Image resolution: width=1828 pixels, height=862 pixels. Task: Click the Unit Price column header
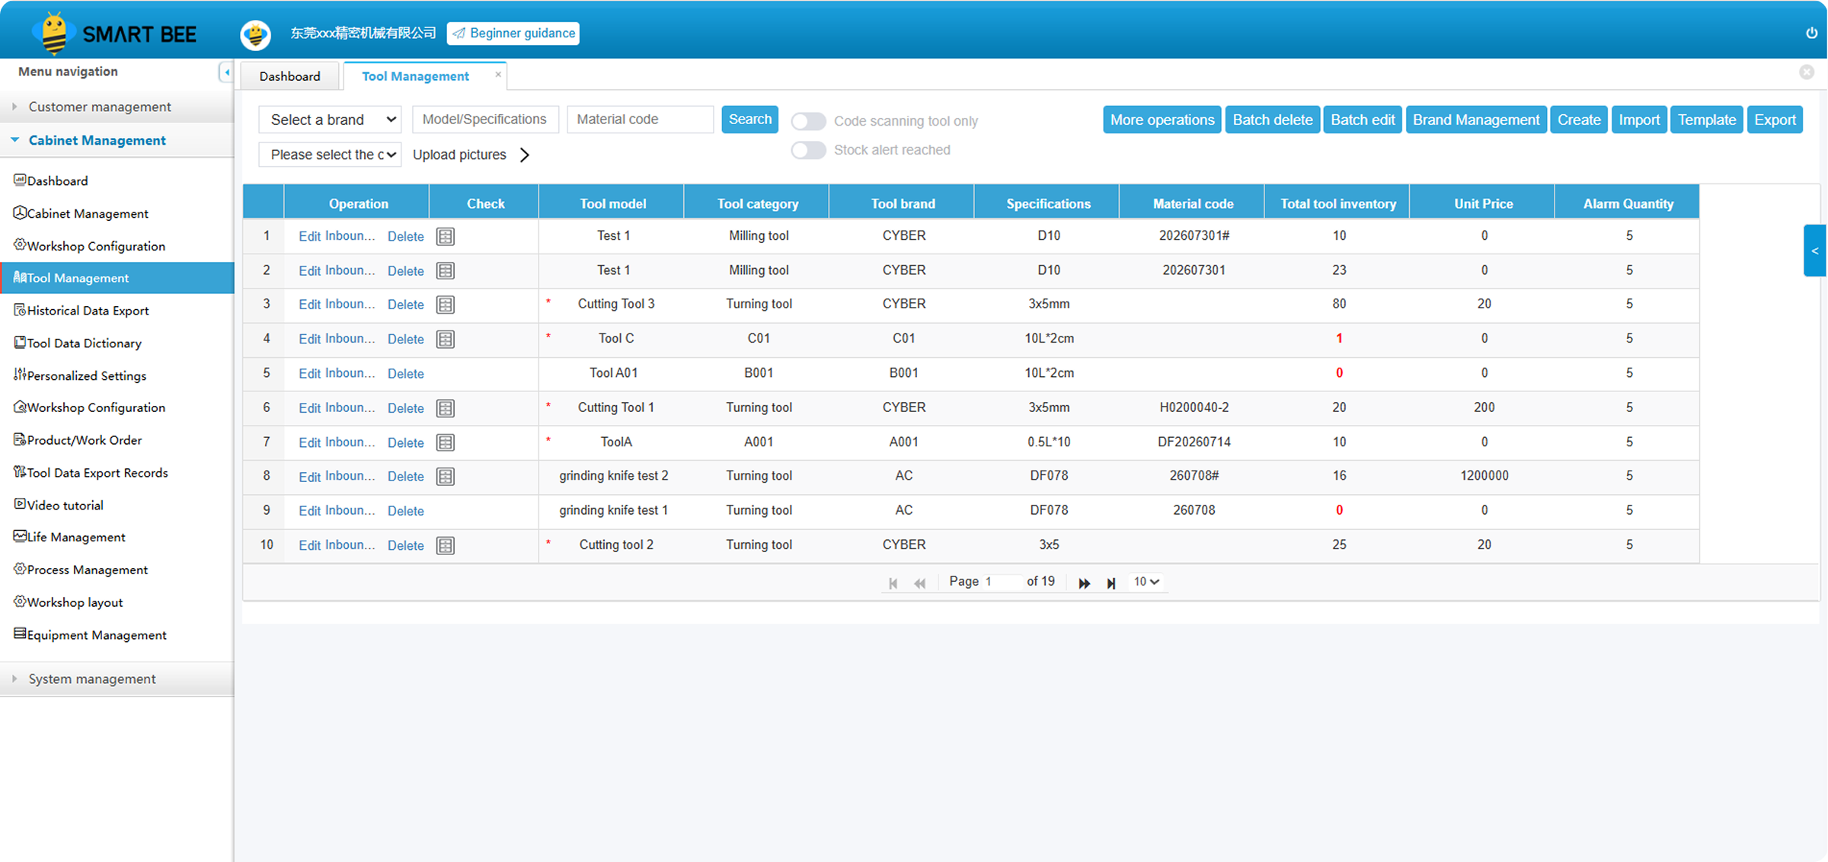click(1483, 203)
